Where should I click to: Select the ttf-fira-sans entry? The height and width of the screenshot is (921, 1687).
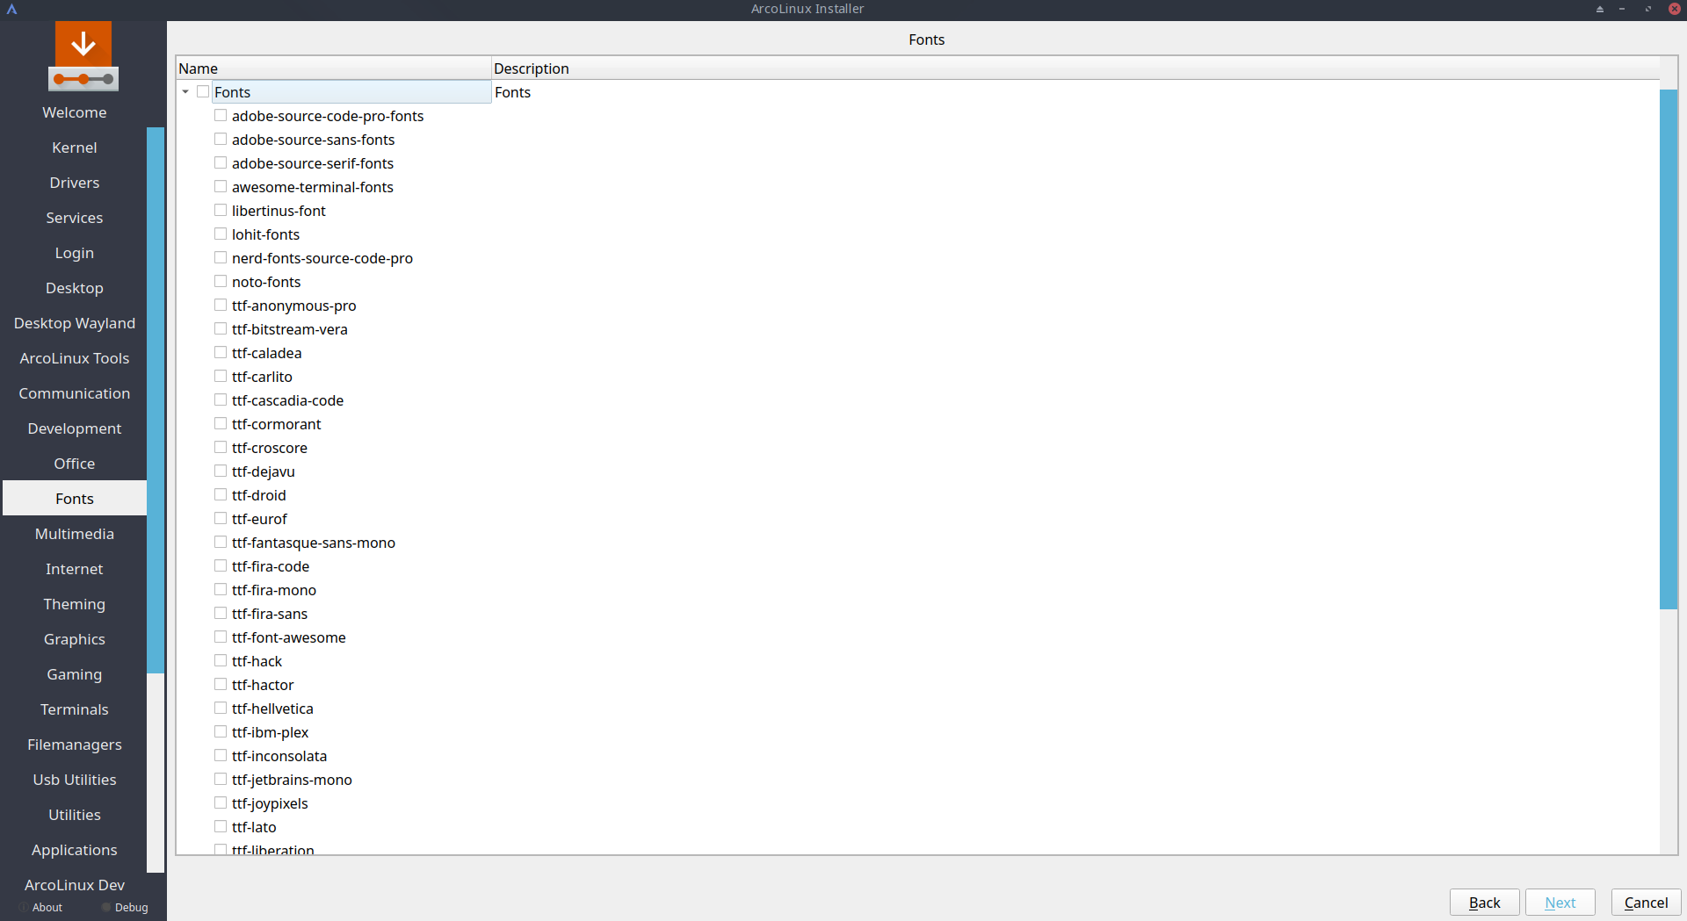(270, 614)
